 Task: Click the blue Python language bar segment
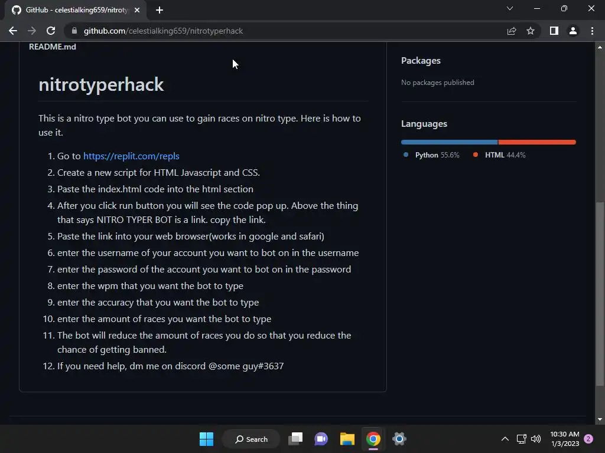point(450,142)
